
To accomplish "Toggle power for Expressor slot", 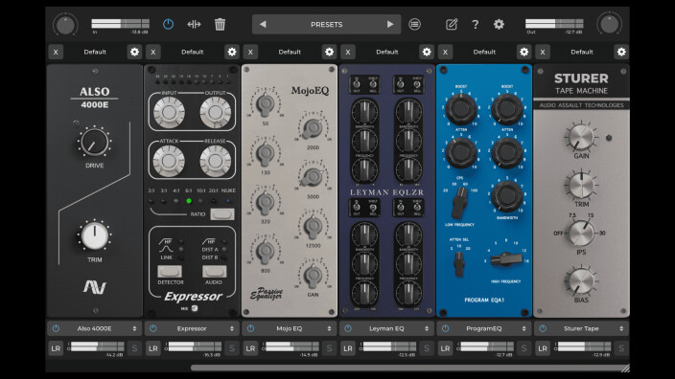I will click(x=153, y=328).
